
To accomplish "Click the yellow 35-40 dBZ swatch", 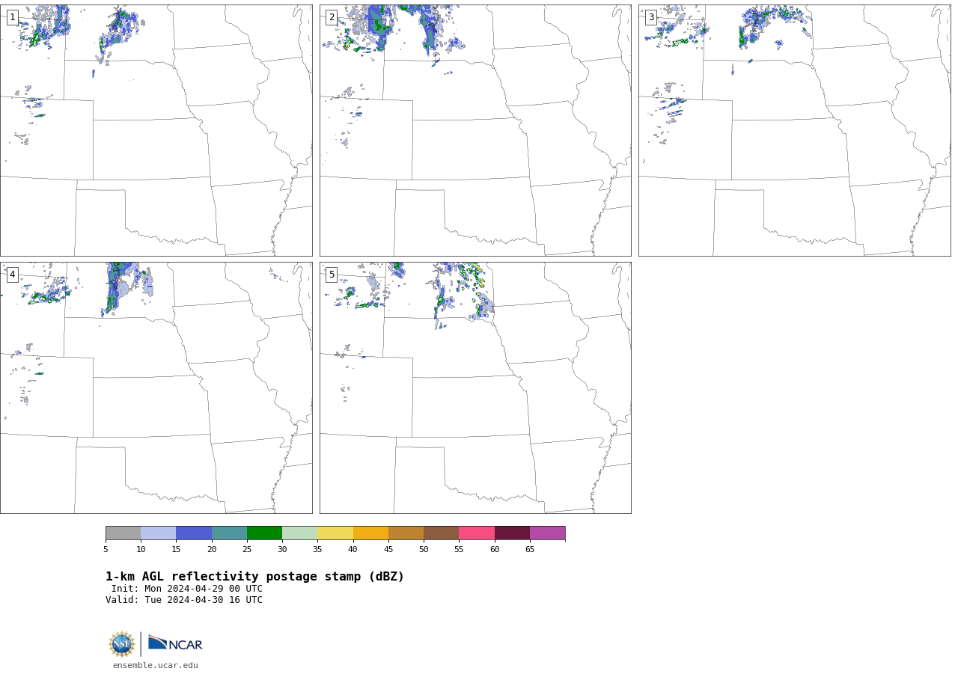I will 335,533.
